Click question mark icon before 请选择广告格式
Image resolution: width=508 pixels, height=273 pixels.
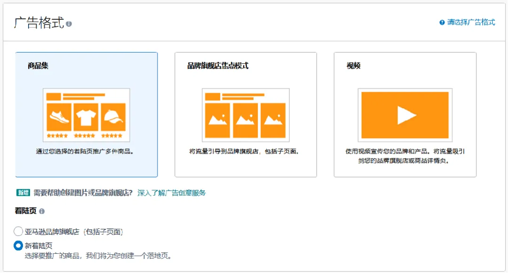(x=442, y=22)
